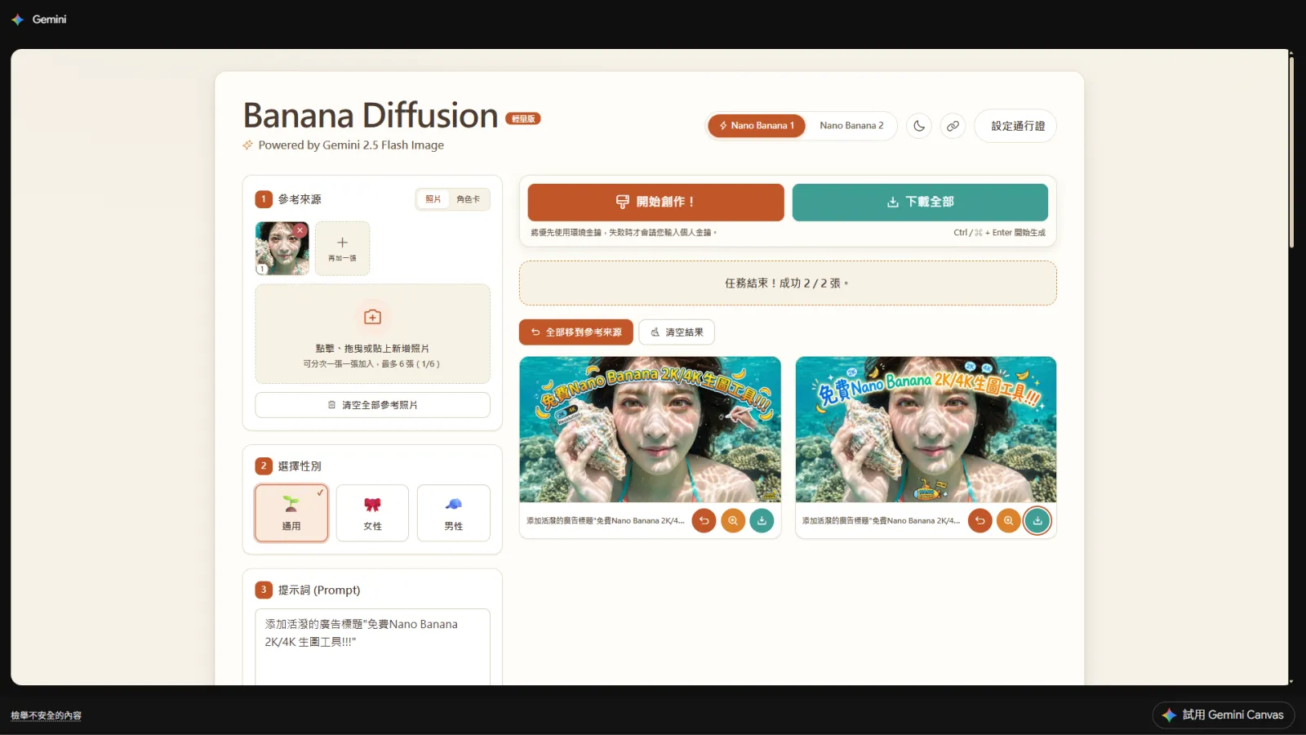Choose the 男性 gender option
1306x735 pixels.
[x=454, y=513]
